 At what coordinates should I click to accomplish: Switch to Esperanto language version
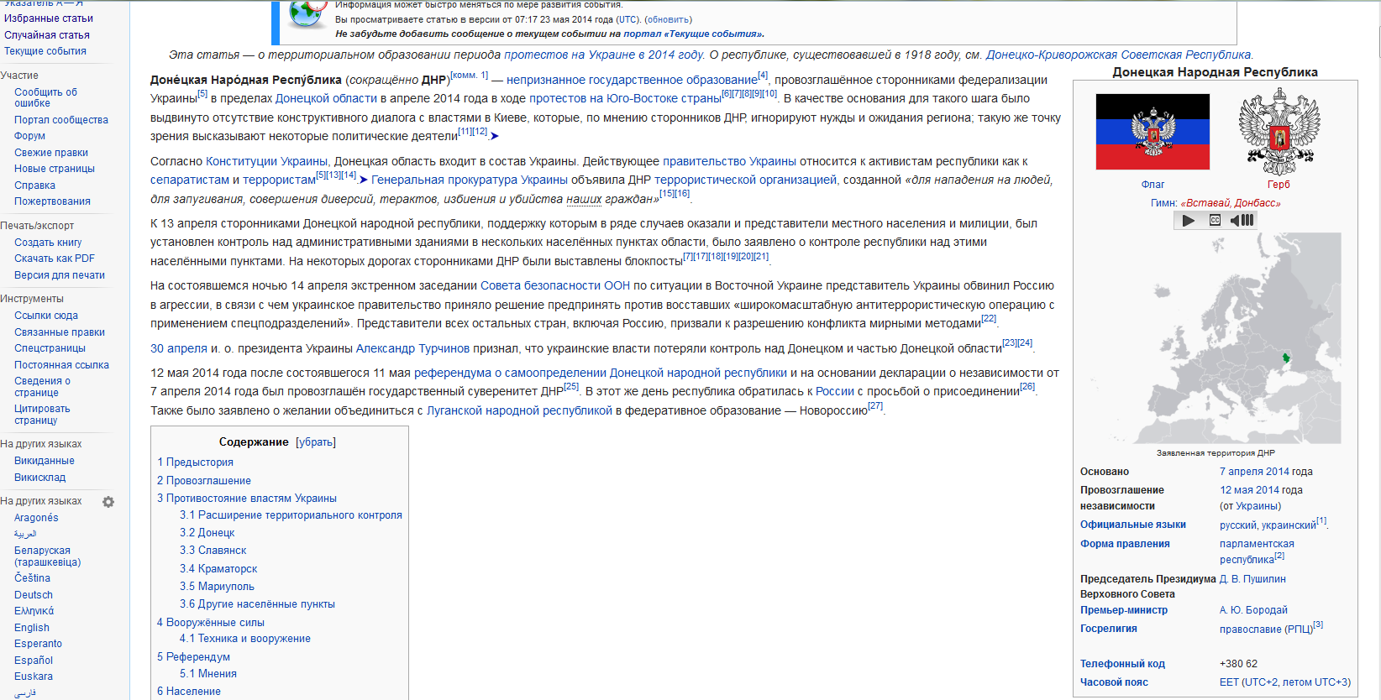point(38,644)
